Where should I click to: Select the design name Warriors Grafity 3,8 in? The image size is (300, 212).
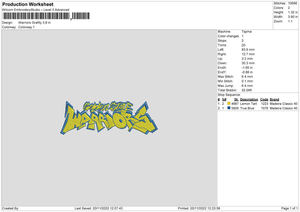34,22
